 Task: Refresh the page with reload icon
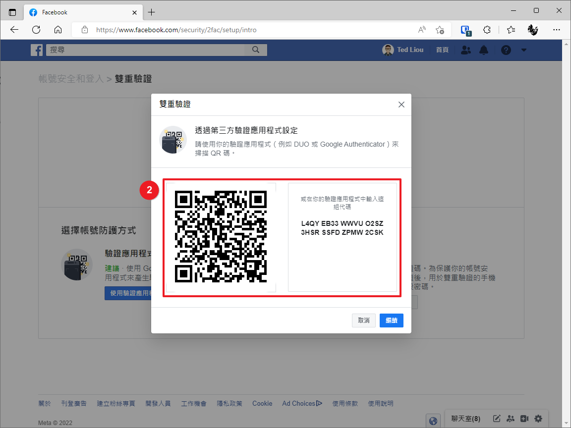pos(36,30)
